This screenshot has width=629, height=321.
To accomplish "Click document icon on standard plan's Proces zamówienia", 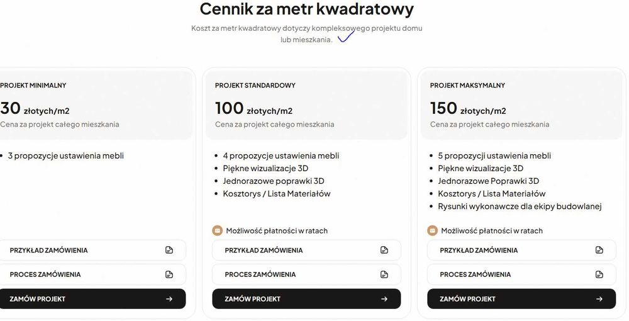I will 384,274.
